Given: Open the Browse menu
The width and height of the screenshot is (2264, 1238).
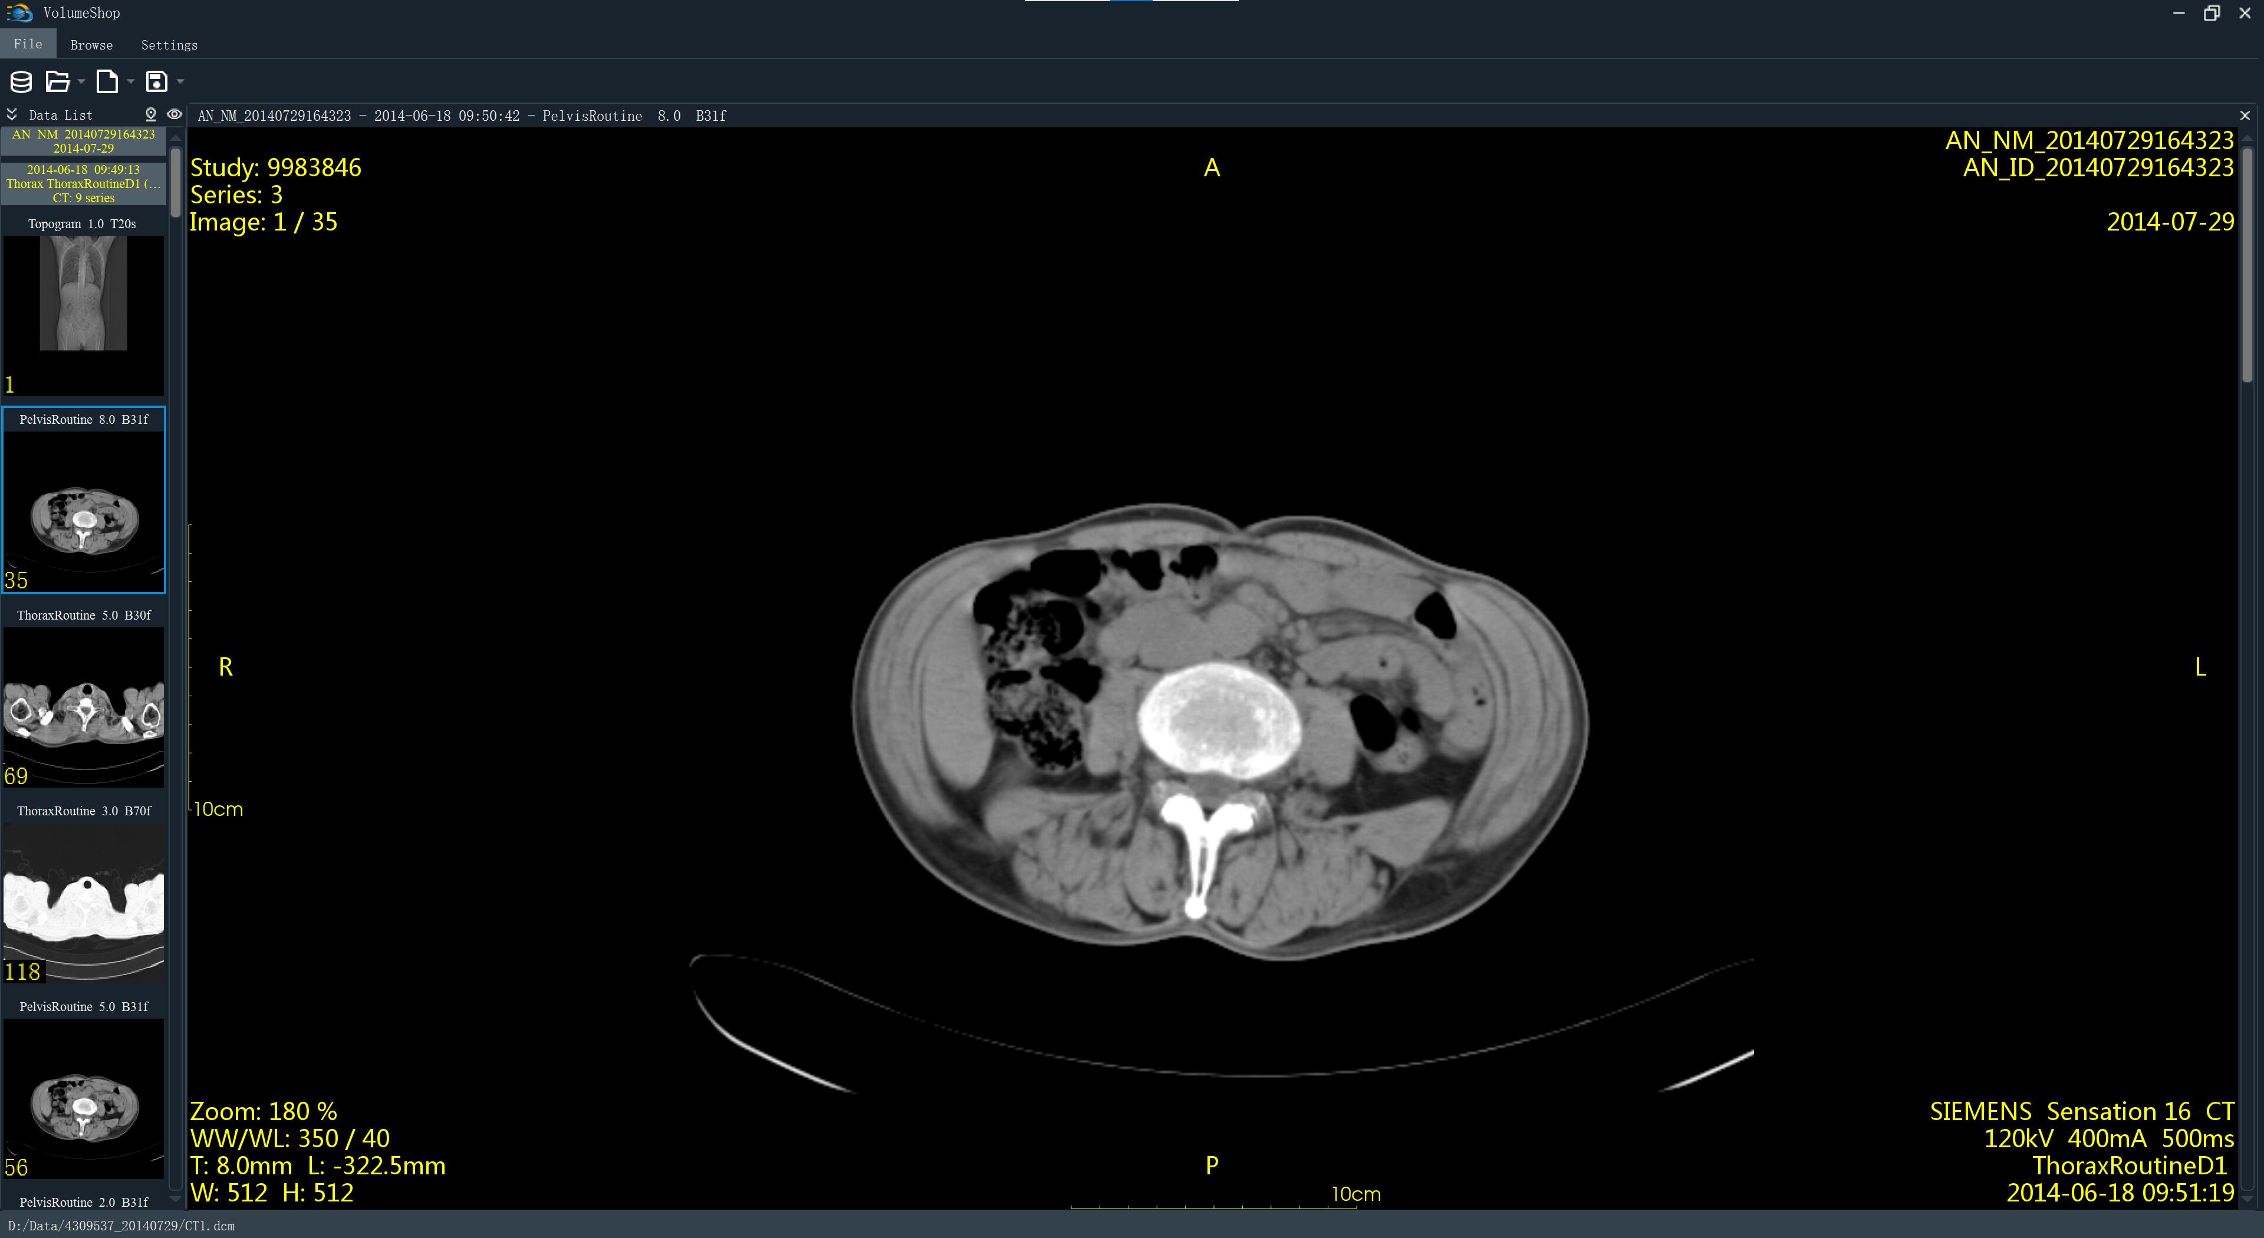Looking at the screenshot, I should [91, 45].
